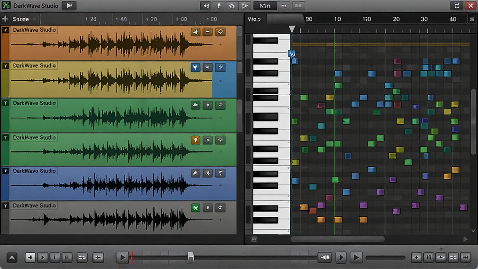Toggle the orange track's left-edge marker
This screenshot has width=478, height=269.
tap(5, 30)
